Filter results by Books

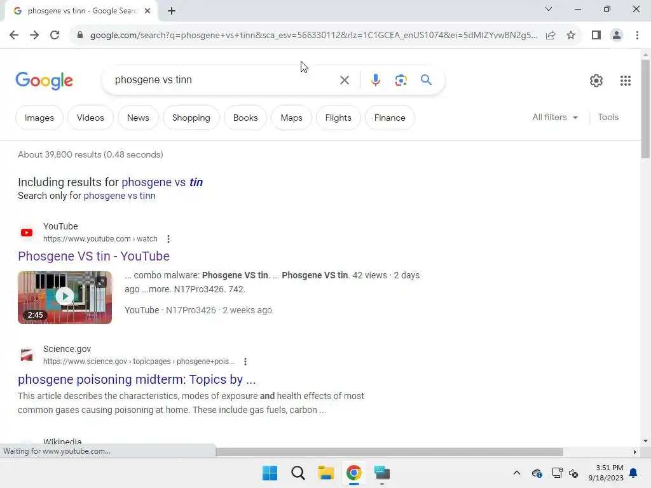coord(245,118)
